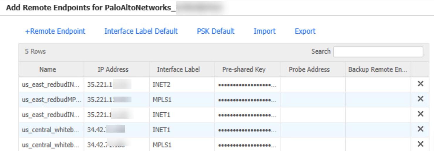434x151 pixels.
Task: Delete the INET2 us_east_redbud endpoint row
Action: pos(420,84)
